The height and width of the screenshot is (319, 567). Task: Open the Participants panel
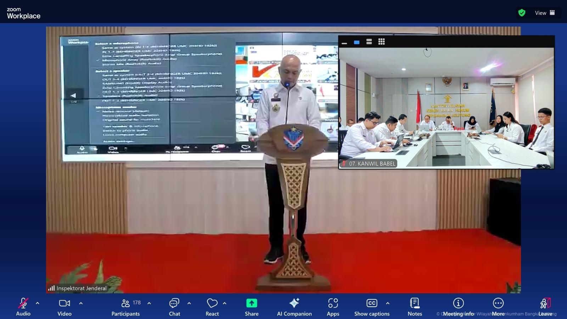[126, 307]
